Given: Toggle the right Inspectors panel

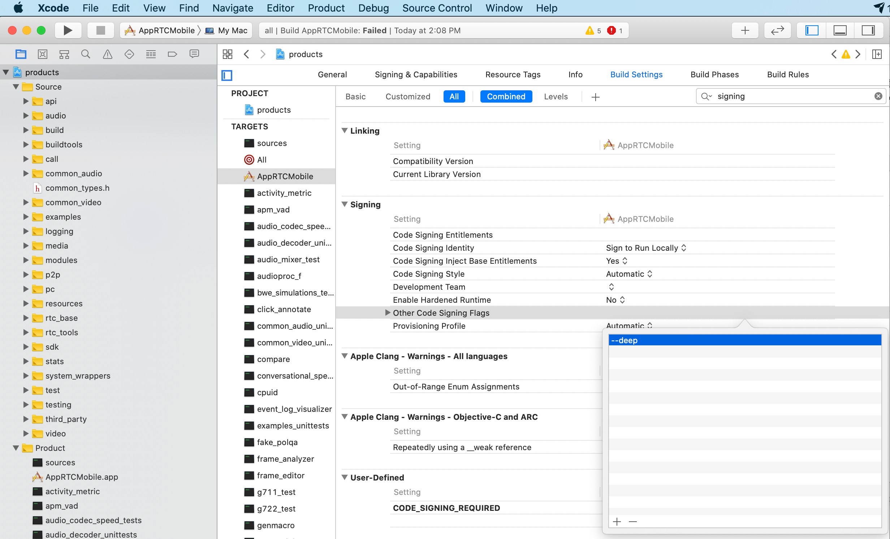Looking at the screenshot, I should (868, 30).
